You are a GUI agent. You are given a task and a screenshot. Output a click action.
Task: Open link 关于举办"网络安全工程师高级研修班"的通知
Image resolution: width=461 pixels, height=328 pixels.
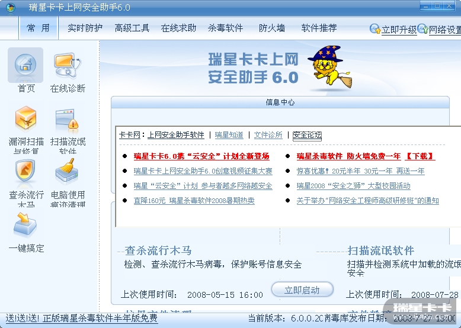pyautogui.click(x=367, y=201)
